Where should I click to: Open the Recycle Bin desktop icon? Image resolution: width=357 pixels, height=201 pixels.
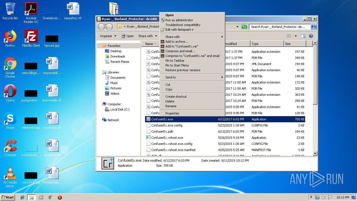pyautogui.click(x=10, y=11)
